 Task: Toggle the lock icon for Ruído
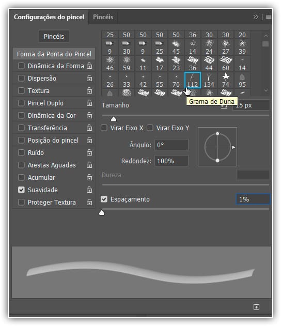[89, 152]
